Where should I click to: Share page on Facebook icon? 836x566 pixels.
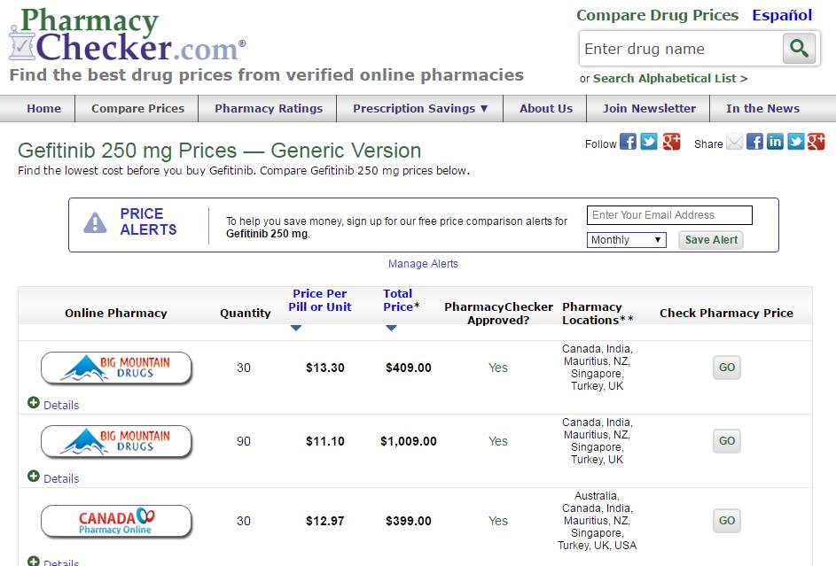(754, 142)
